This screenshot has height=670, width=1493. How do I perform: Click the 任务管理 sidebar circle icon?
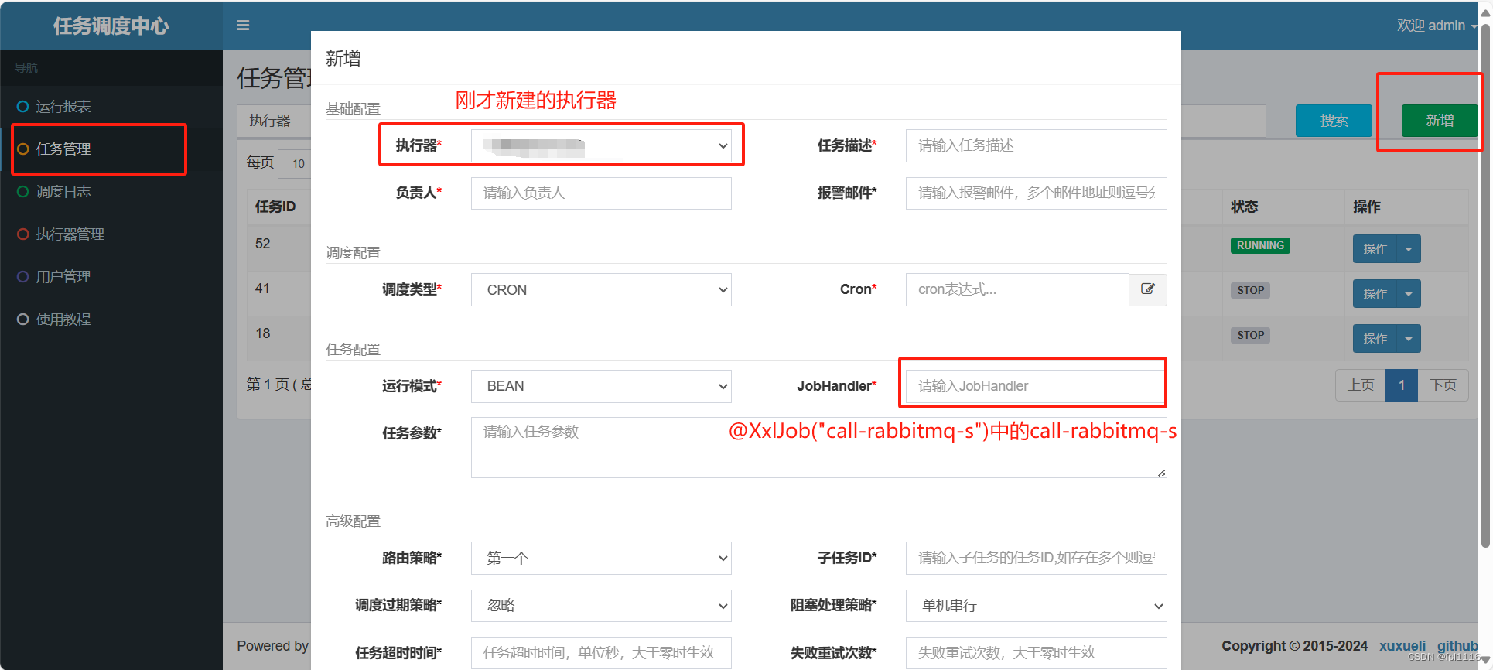point(23,149)
